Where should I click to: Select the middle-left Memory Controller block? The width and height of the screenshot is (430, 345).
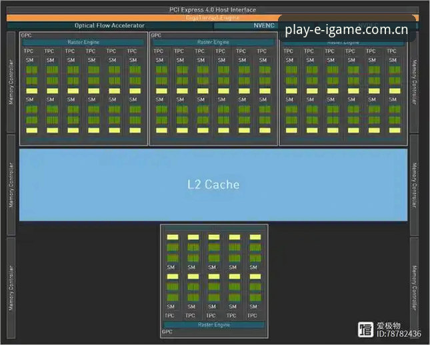point(11,185)
